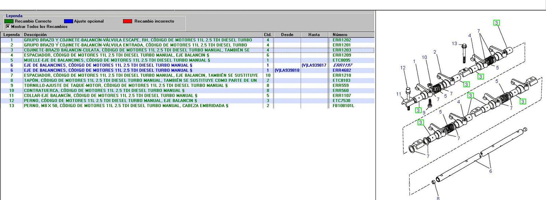Click the Ctd. column header
546x200 pixels.
[268, 35]
